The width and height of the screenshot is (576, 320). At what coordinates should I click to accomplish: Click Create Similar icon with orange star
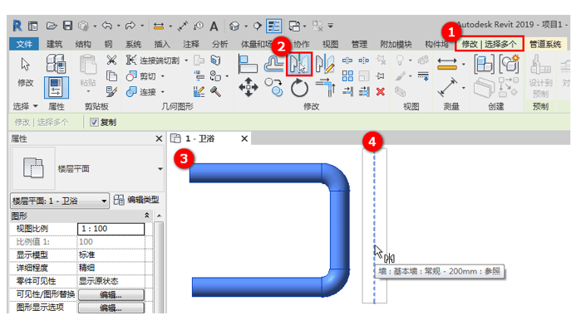(x=510, y=64)
